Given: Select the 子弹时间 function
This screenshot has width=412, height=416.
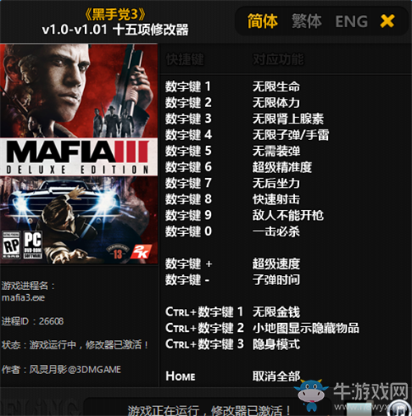Looking at the screenshot, I should [x=276, y=280].
